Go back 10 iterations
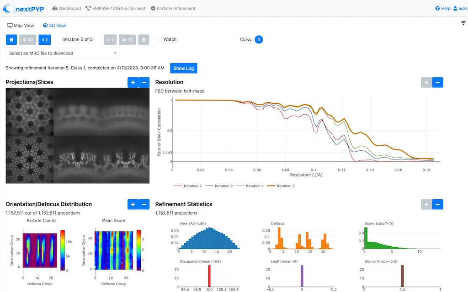Image resolution: width=468 pixels, height=292 pixels. pyautogui.click(x=28, y=40)
